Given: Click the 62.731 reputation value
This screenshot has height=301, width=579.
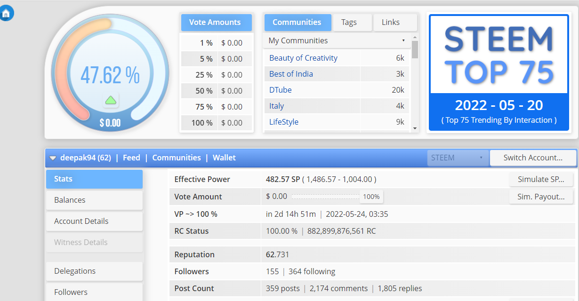Looking at the screenshot, I should pos(277,254).
